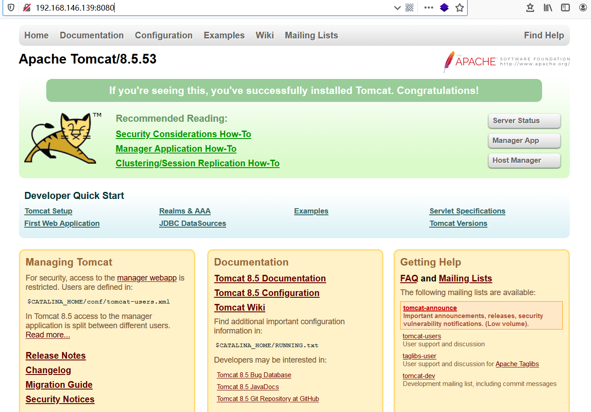Viewport: 591px width, 412px height.
Task: Open the Migration Guide link
Action: point(59,385)
